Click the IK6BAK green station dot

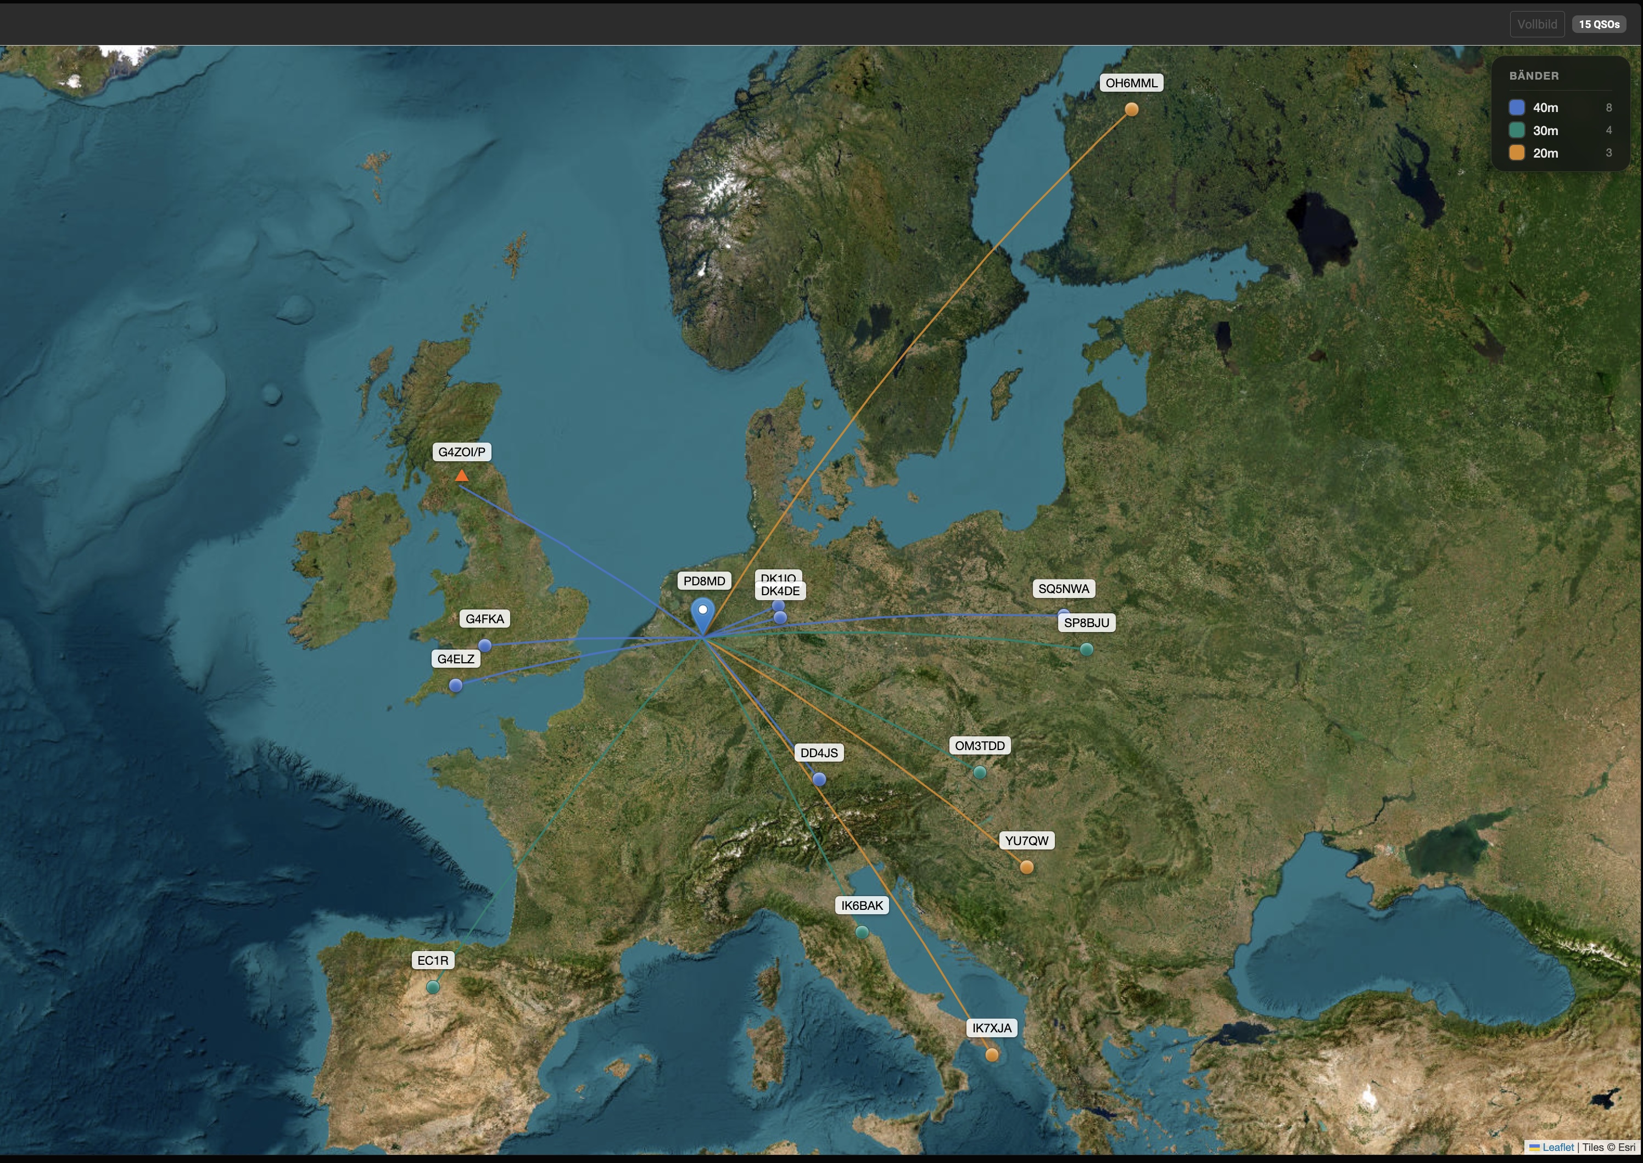pyautogui.click(x=862, y=932)
